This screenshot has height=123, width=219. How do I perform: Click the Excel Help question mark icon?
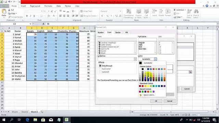207,6
